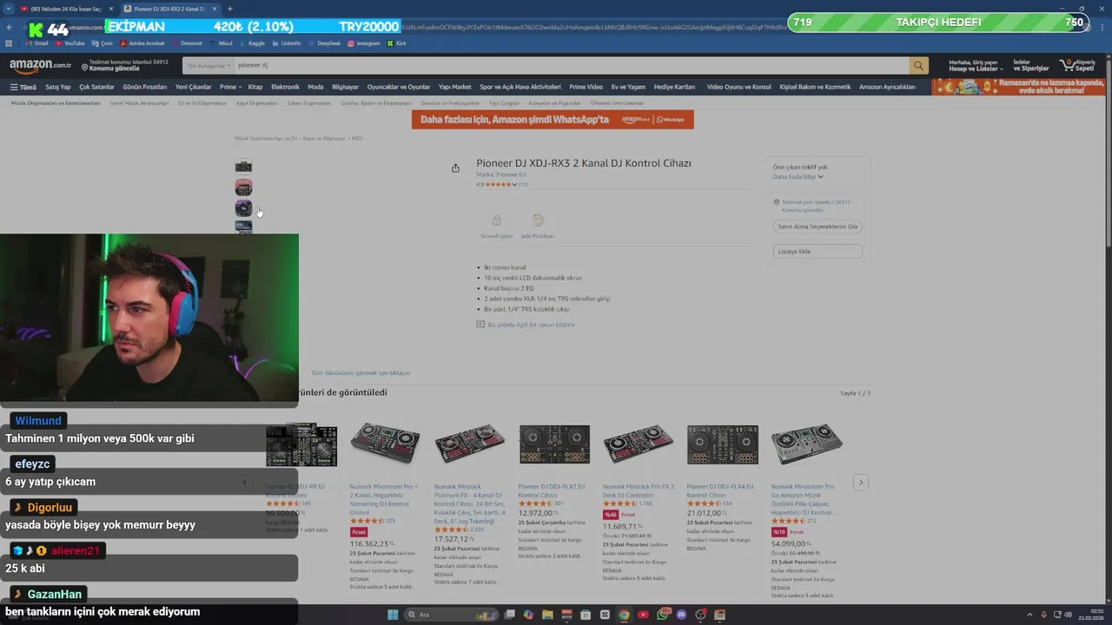
Task: Open a new browser tab with plus
Action: tap(230, 9)
